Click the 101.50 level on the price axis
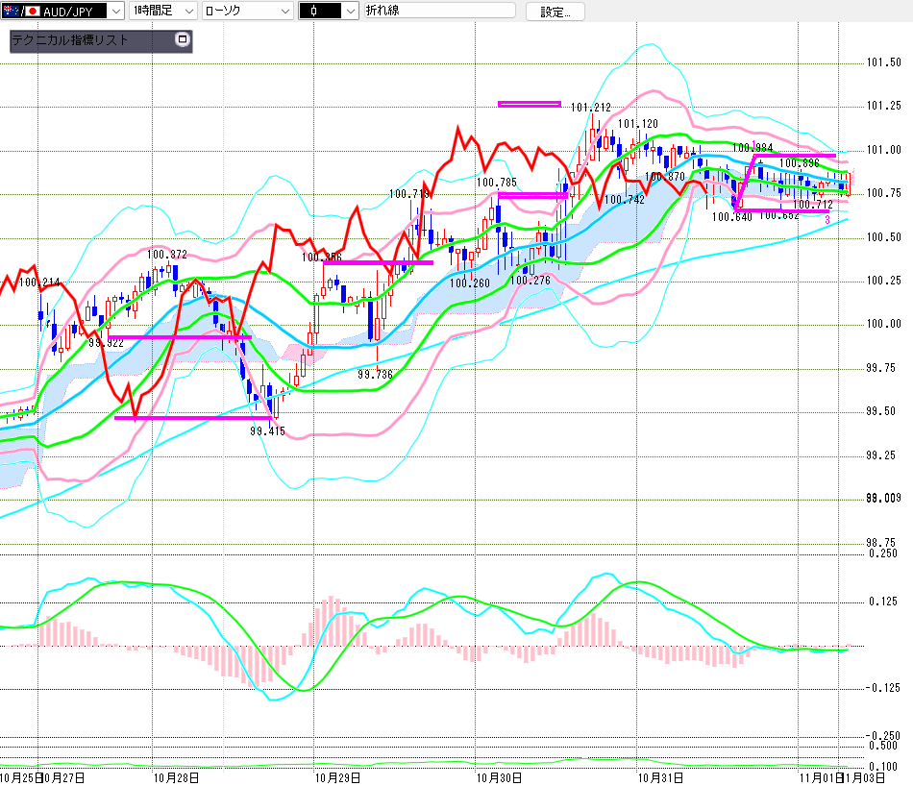913x786 pixels. click(883, 63)
